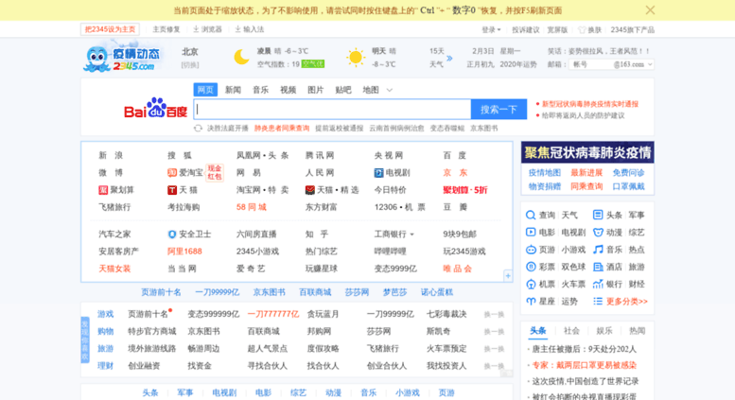Click the 页游 gamepad icon
Image resolution: width=735 pixels, height=400 pixels.
click(531, 250)
